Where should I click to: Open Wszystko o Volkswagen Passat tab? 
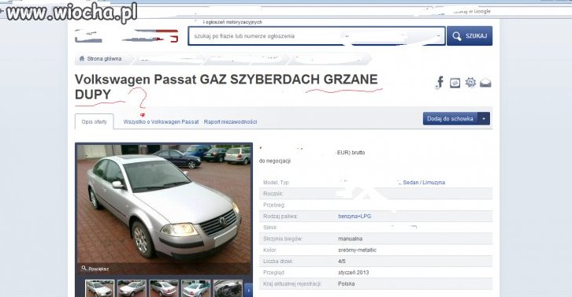coord(161,122)
